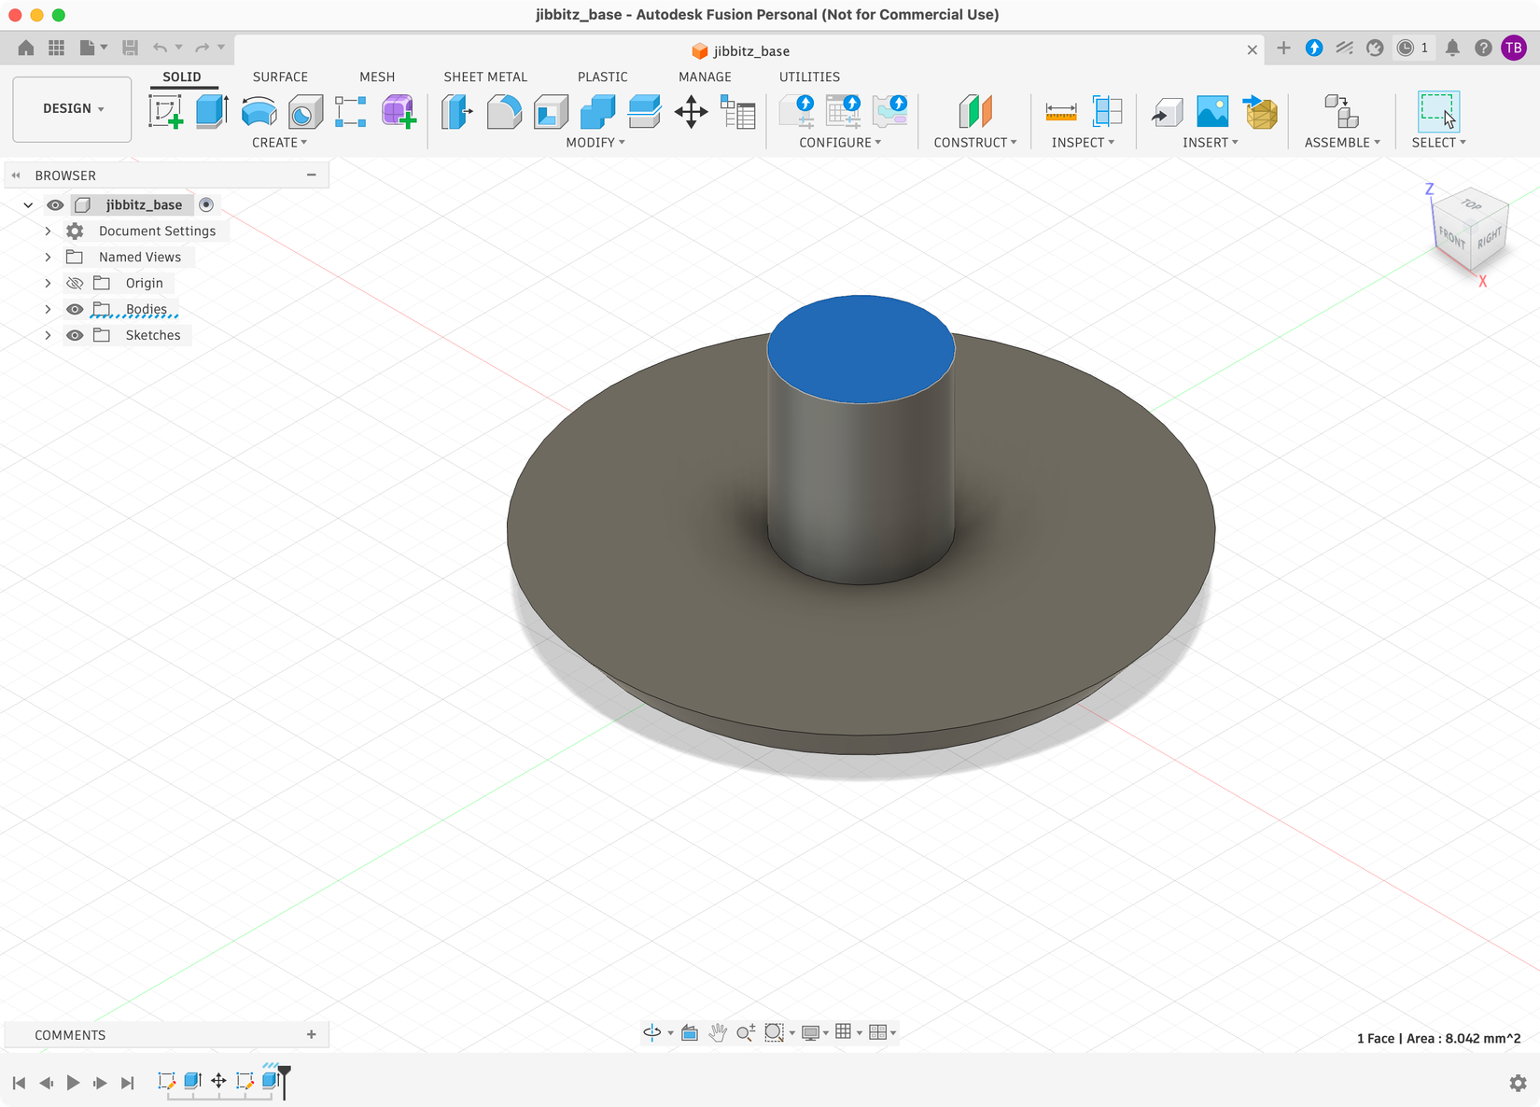Viewport: 1540px width, 1107px height.
Task: Hide the Sketches folder
Action: [75, 336]
